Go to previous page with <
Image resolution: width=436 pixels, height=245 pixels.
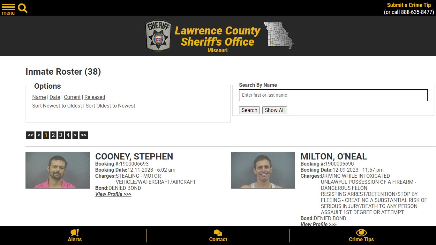click(x=39, y=135)
